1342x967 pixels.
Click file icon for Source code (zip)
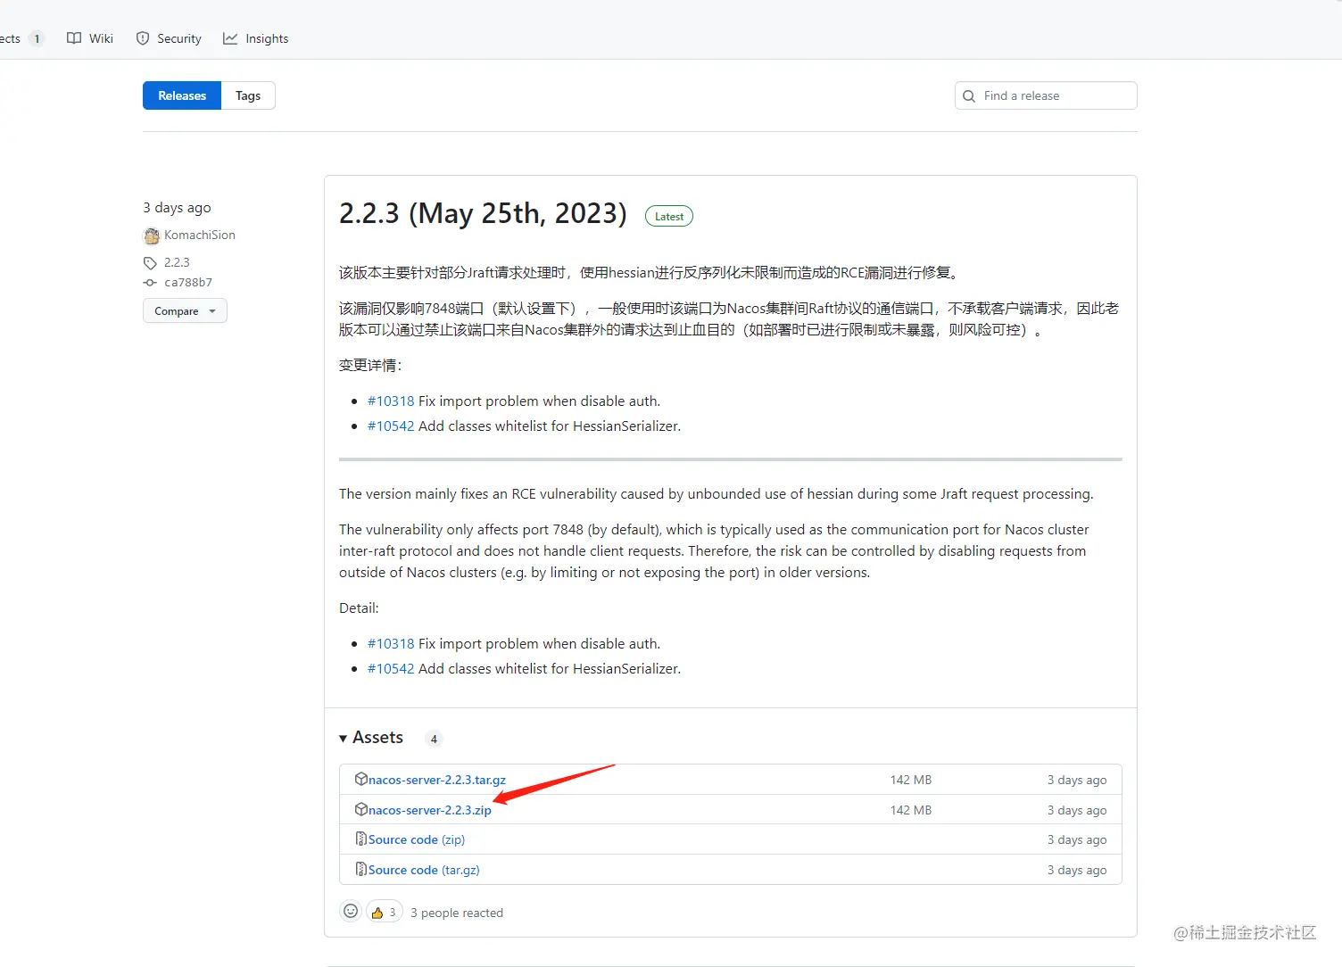[361, 839]
